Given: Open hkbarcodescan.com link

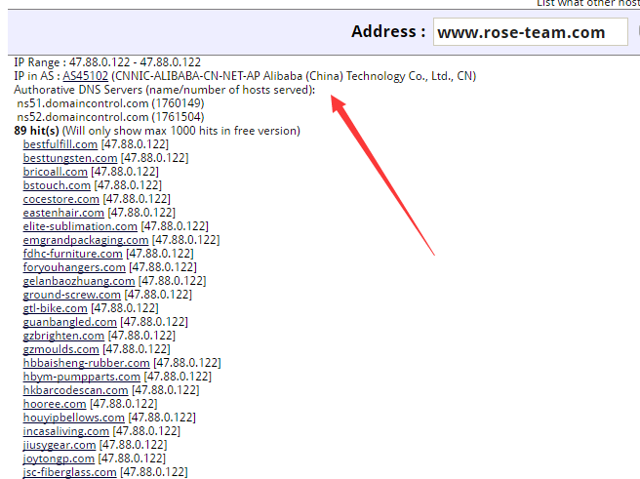Looking at the screenshot, I should coord(75,390).
